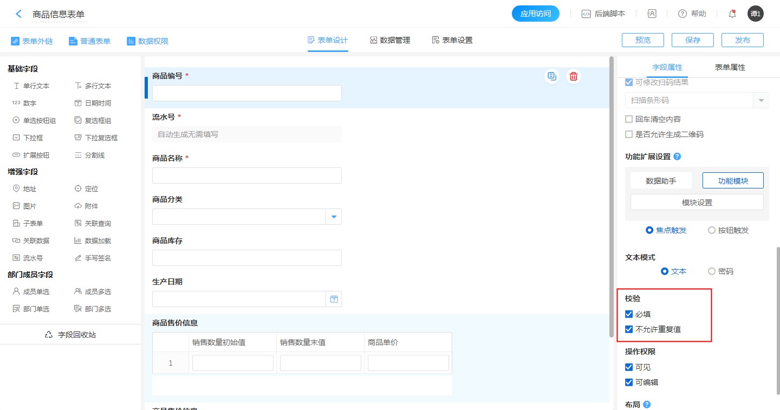Image resolution: width=780 pixels, height=410 pixels.
Task: Uncheck the 必填 checkbox
Action: [629, 314]
